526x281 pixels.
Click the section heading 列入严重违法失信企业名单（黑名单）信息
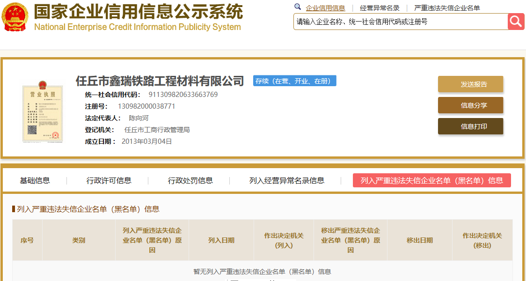[x=88, y=209]
